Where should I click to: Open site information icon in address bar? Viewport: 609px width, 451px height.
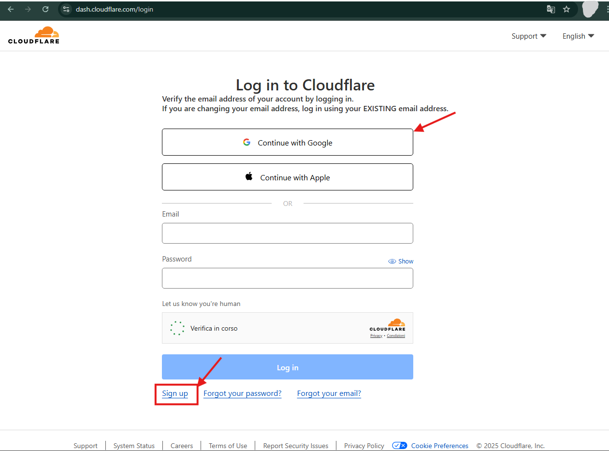[x=67, y=9]
